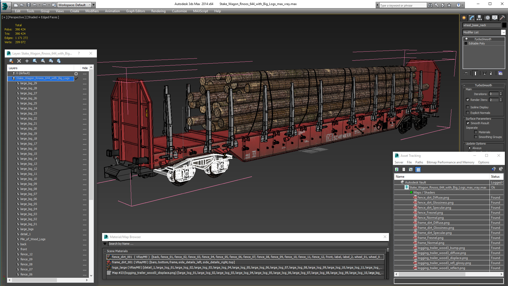Click the Save File floppy icon

[x=29, y=5]
